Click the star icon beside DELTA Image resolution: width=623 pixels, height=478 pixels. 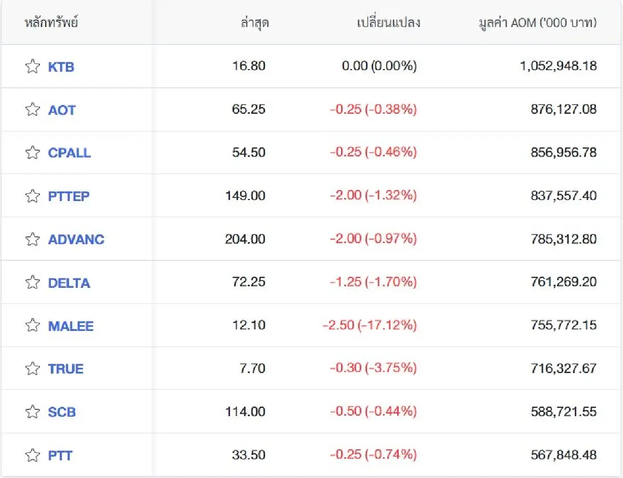pos(32,282)
